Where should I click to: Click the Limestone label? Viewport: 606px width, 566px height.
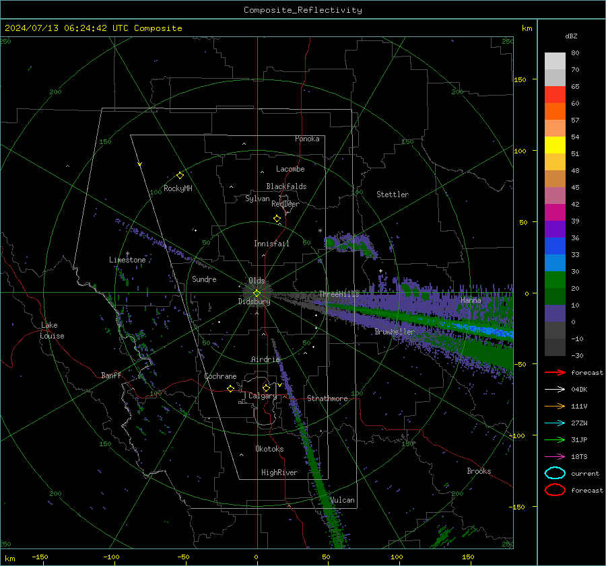tap(127, 260)
